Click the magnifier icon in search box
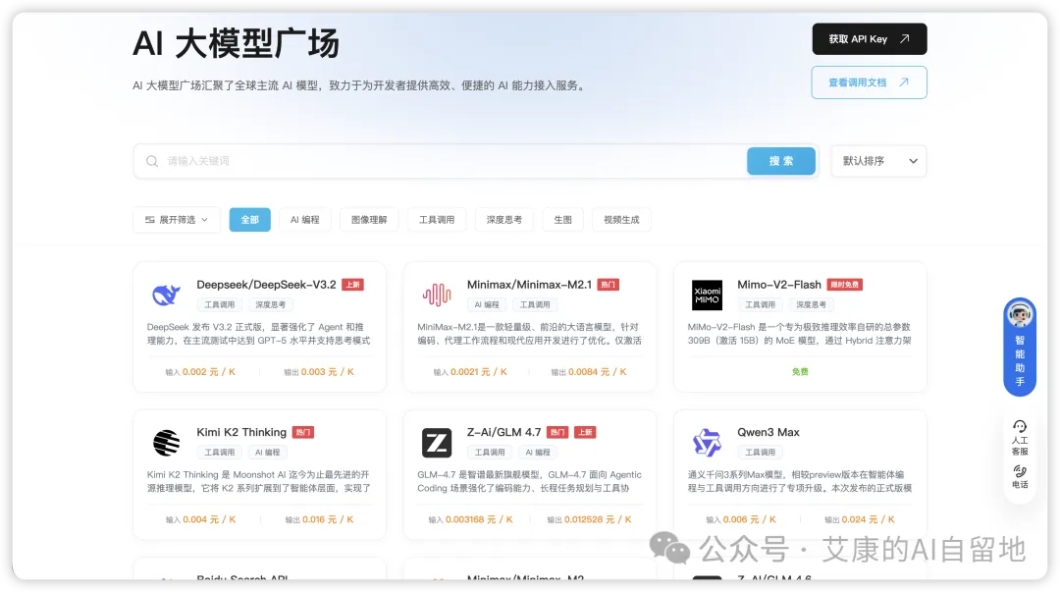 (152, 161)
